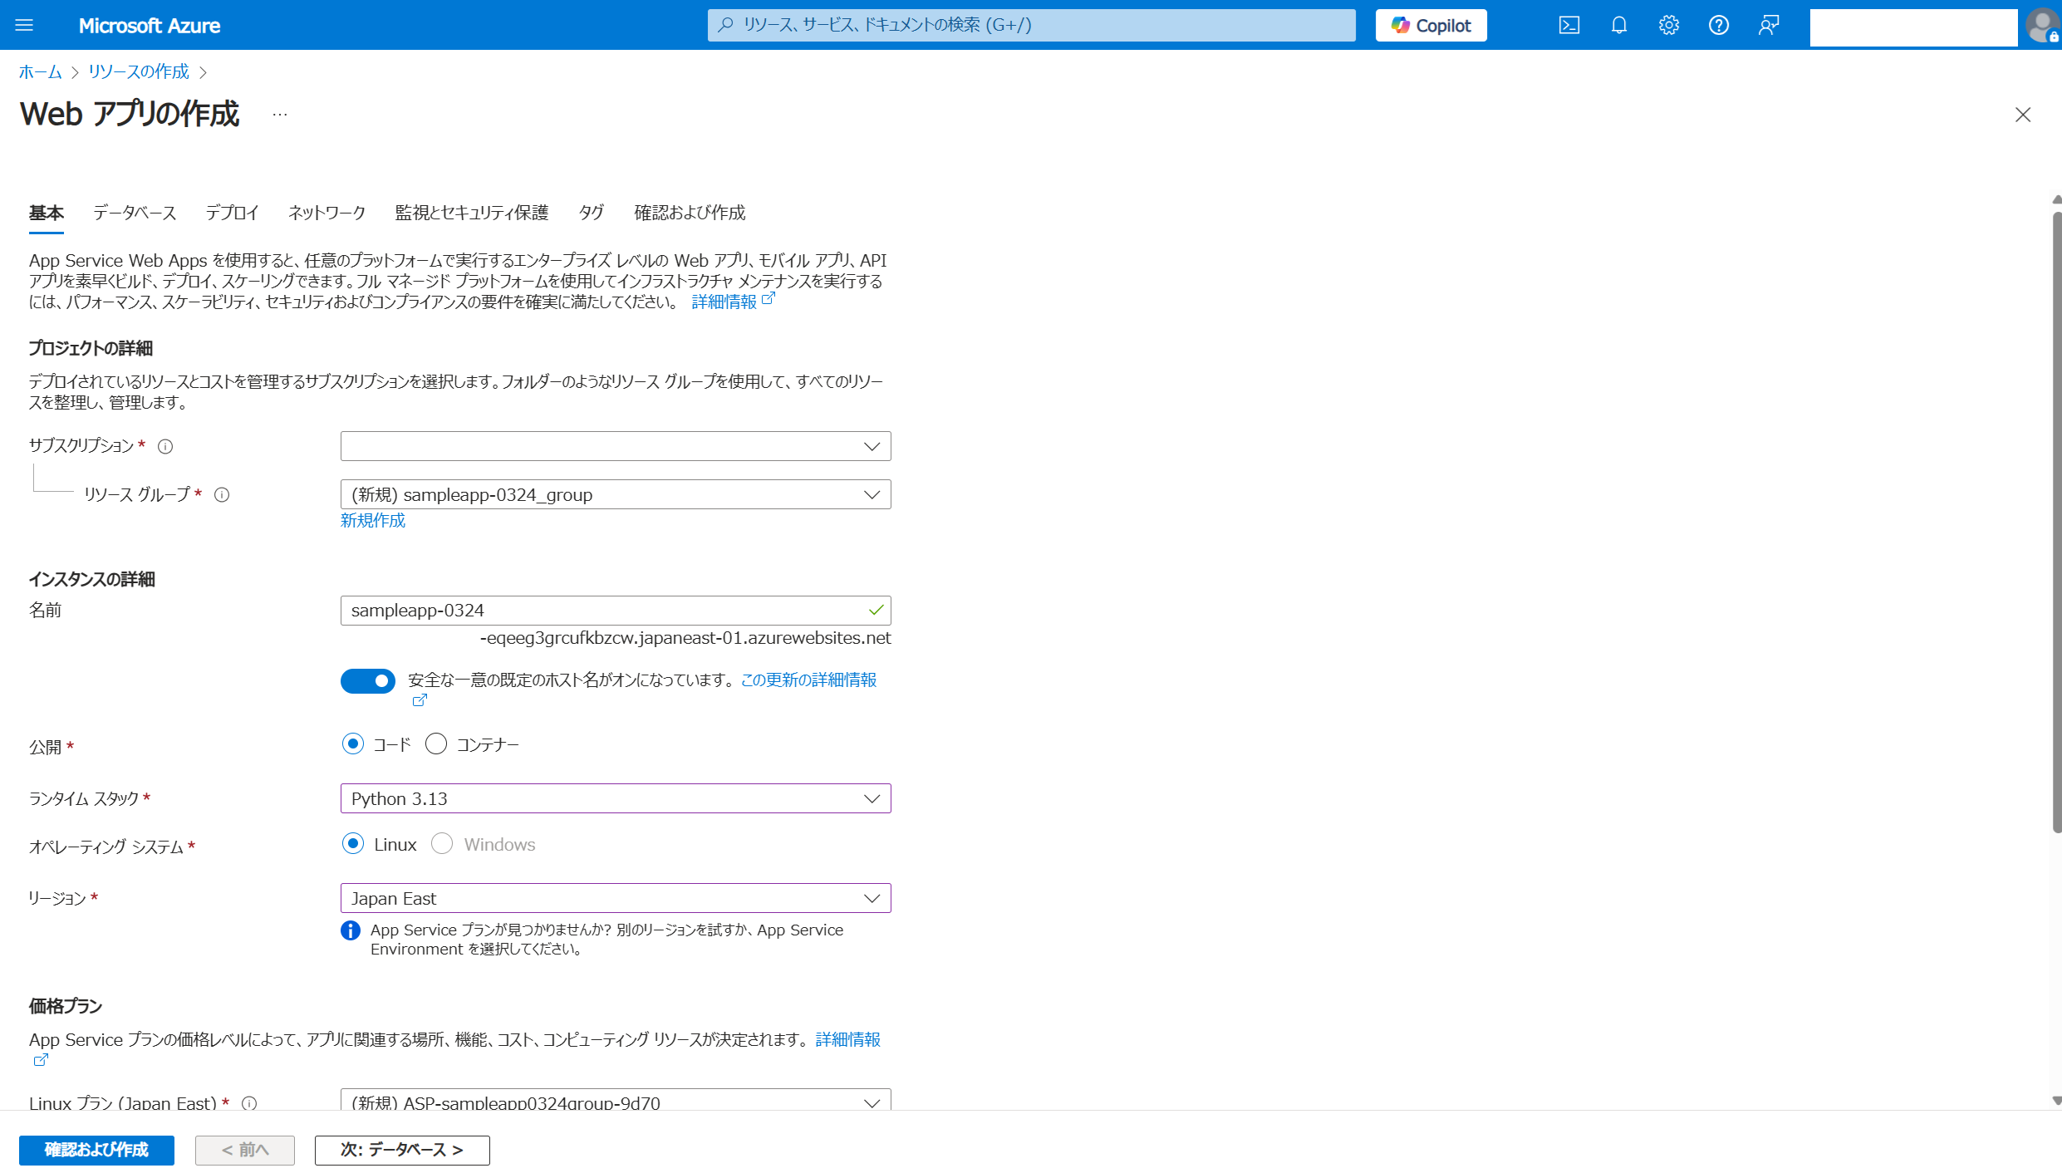The width and height of the screenshot is (2062, 1173).
Task: Click external link icon after 詳細情報 in intro
Action: pos(768,299)
